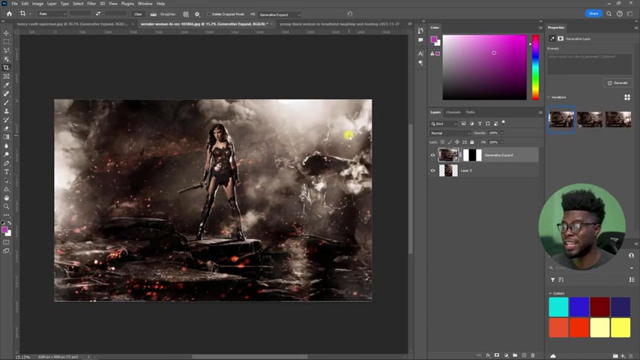The height and width of the screenshot is (360, 640).
Task: Select the Gradient tool
Action: coord(6,137)
